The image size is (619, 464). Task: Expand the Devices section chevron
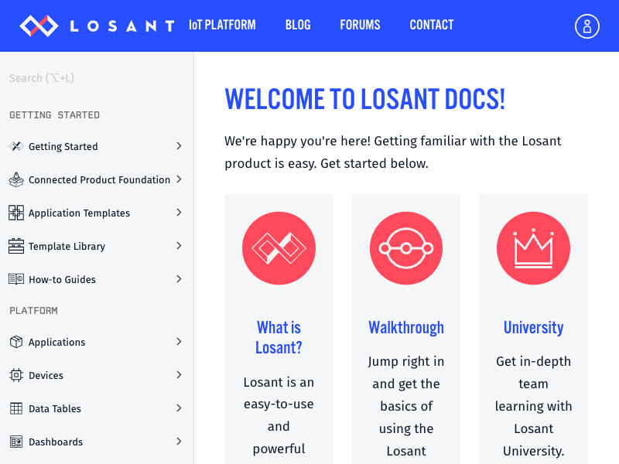click(x=179, y=374)
